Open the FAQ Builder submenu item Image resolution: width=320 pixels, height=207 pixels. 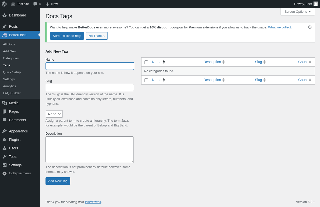(x=12, y=93)
